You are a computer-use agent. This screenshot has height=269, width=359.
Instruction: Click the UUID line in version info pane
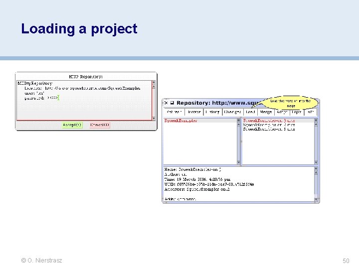click(209, 184)
